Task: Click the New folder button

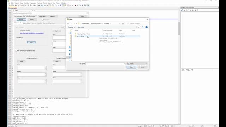Action: pos(81,27)
